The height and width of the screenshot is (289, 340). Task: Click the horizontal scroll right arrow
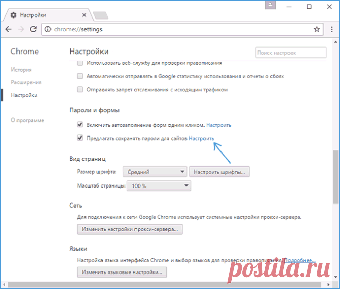click(328, 284)
